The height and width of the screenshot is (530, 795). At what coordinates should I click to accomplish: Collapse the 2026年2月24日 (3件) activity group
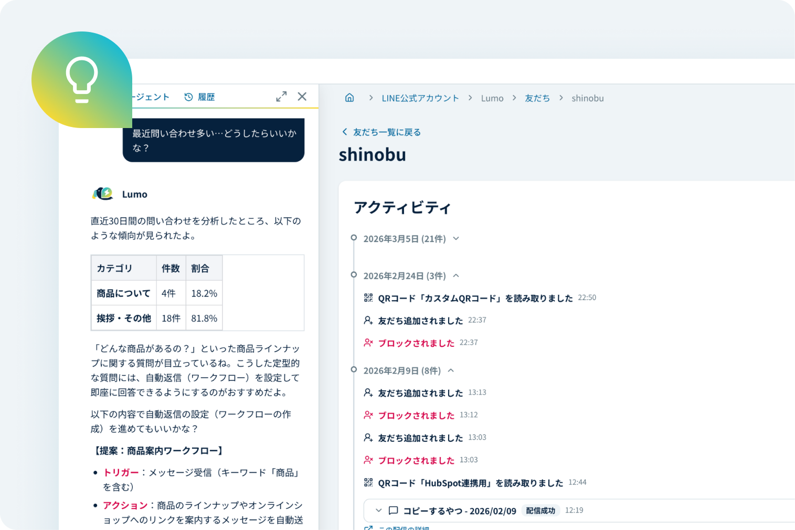coord(455,275)
